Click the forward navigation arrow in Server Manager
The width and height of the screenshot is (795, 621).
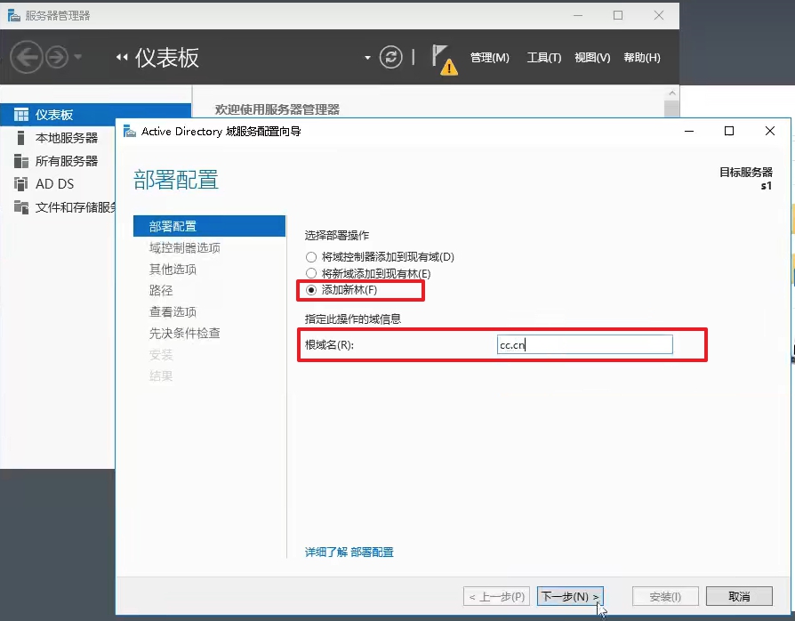click(x=57, y=57)
